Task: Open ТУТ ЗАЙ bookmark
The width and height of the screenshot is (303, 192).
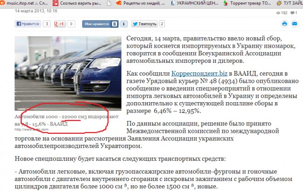Action: [x=290, y=3]
